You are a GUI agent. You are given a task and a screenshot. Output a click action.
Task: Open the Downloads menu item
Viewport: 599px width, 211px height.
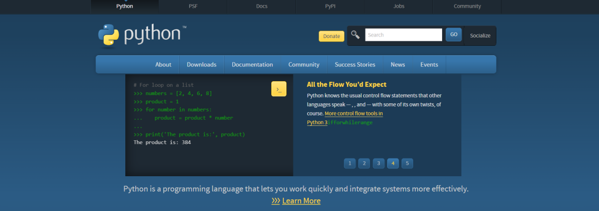click(202, 65)
